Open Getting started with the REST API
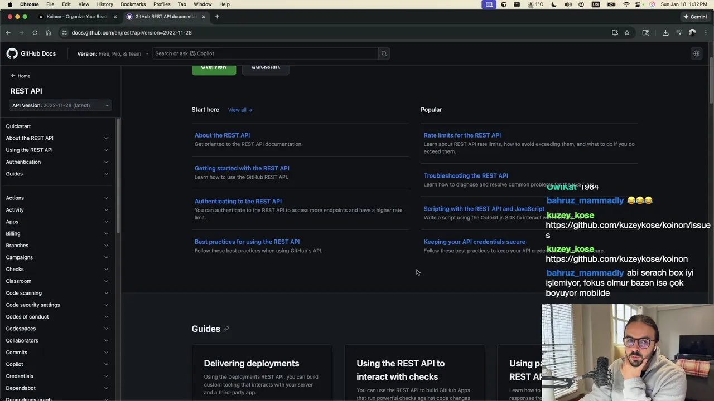This screenshot has width=714, height=401. pyautogui.click(x=242, y=168)
